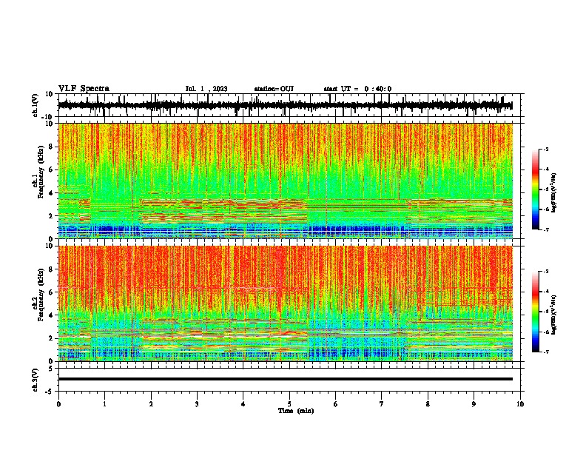
Task: Click the log(PSD) label beside ch.1 color bar
Action: point(554,193)
